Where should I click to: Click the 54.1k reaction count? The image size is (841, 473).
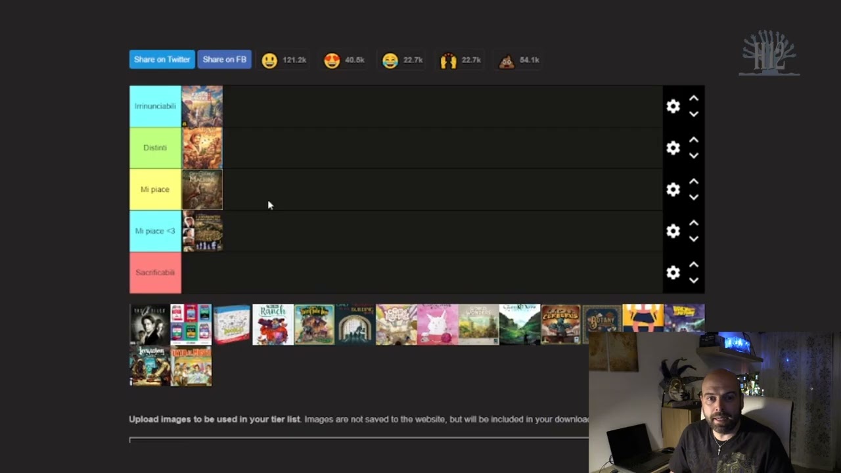(529, 60)
